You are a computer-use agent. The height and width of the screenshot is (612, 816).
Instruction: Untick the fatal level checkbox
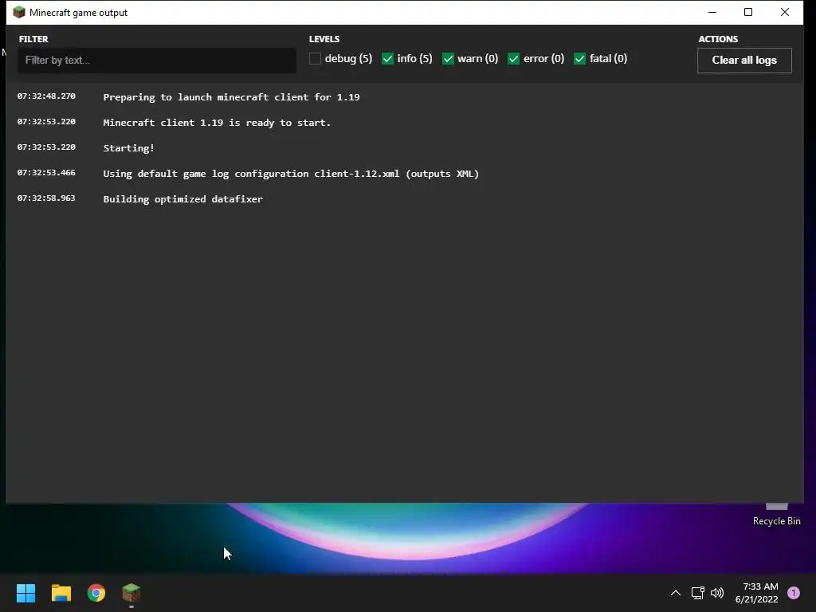click(579, 59)
